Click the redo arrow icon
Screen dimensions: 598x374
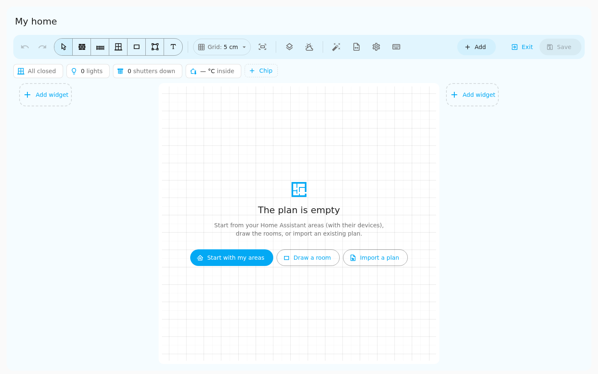(42, 47)
